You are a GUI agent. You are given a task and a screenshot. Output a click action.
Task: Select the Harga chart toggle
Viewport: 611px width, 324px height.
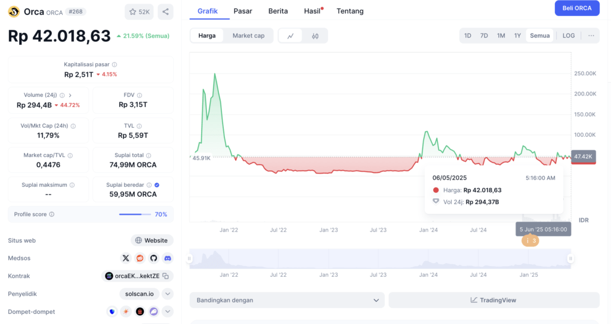[207, 35]
